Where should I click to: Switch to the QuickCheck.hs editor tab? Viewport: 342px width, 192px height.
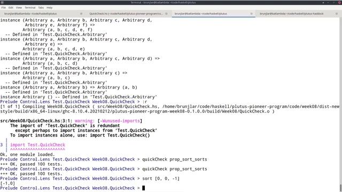click(x=126, y=14)
